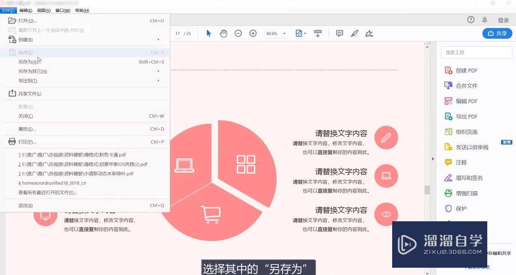Open the 保护 tool
Viewport: 516px width, 275px height.
[x=461, y=208]
